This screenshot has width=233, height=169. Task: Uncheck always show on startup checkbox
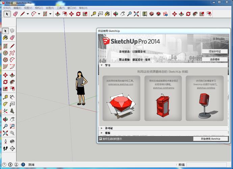coord(100,139)
